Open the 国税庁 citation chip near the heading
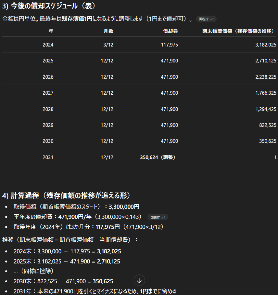 click(x=204, y=19)
